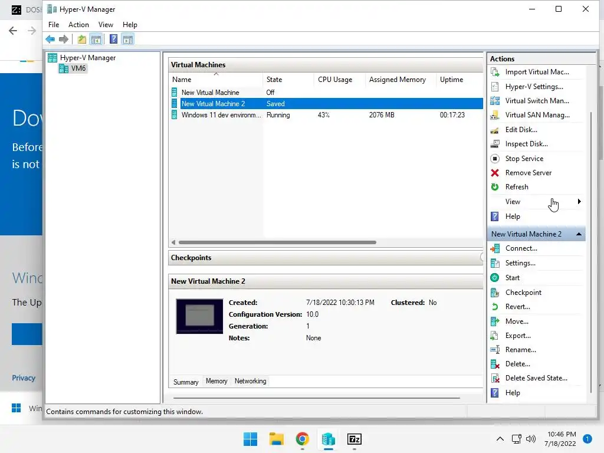Open Google Chrome from the taskbar
This screenshot has height=453, width=604.
(303, 439)
